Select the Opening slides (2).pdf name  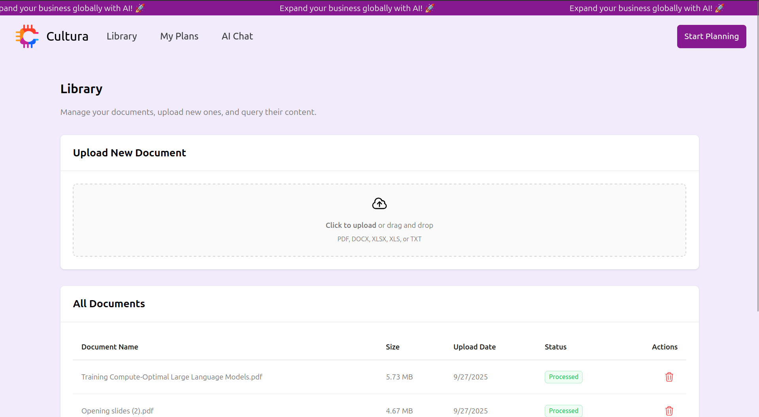click(x=117, y=411)
